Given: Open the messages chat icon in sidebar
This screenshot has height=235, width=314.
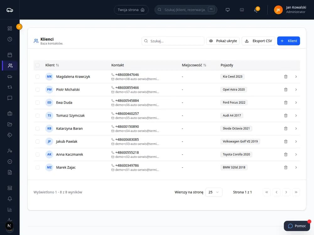Looking at the screenshot, I should [10, 98].
